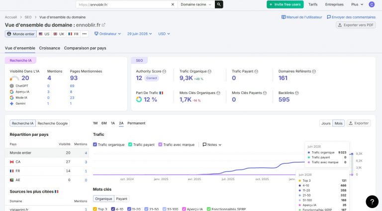Click the AI visibility gauge icon
Viewport: 382px width, 211px height.
(14, 78)
